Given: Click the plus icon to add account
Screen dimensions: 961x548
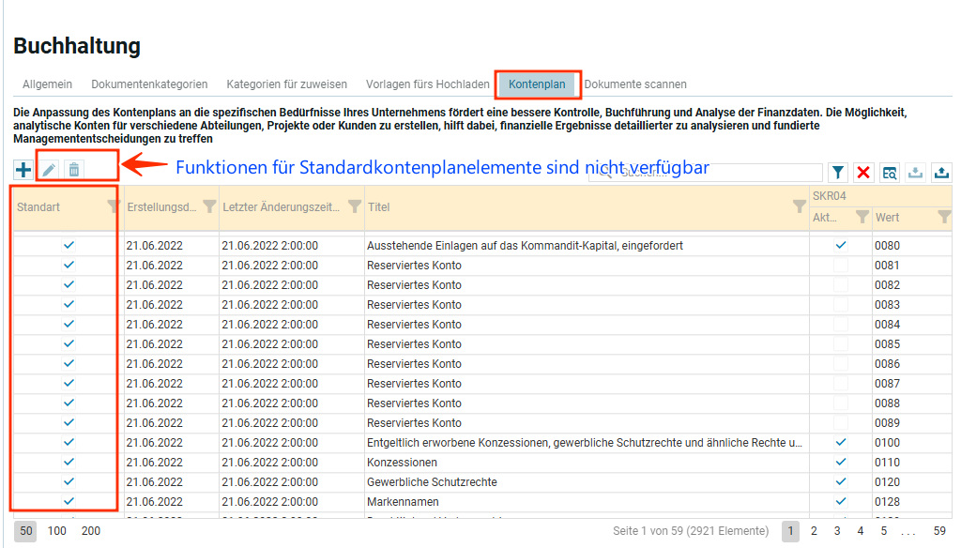Looking at the screenshot, I should [23, 170].
